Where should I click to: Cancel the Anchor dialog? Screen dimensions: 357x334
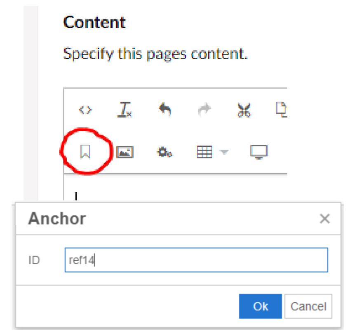(x=308, y=306)
